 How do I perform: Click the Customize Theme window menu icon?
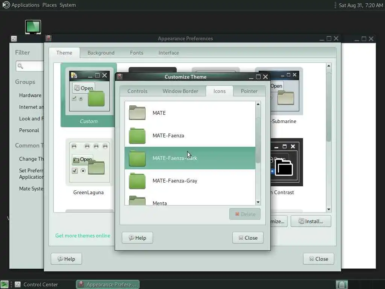tap(120, 76)
